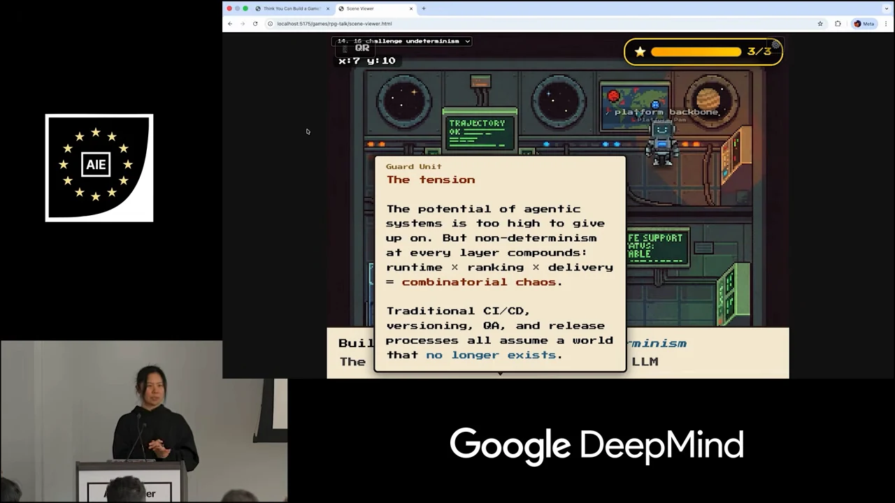Close the Scene Viewer tab
This screenshot has height=503, width=895.
411,8
